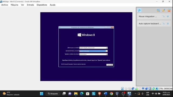
Task: Open the Ver menu
Action: pyautogui.click(x=22, y=5)
